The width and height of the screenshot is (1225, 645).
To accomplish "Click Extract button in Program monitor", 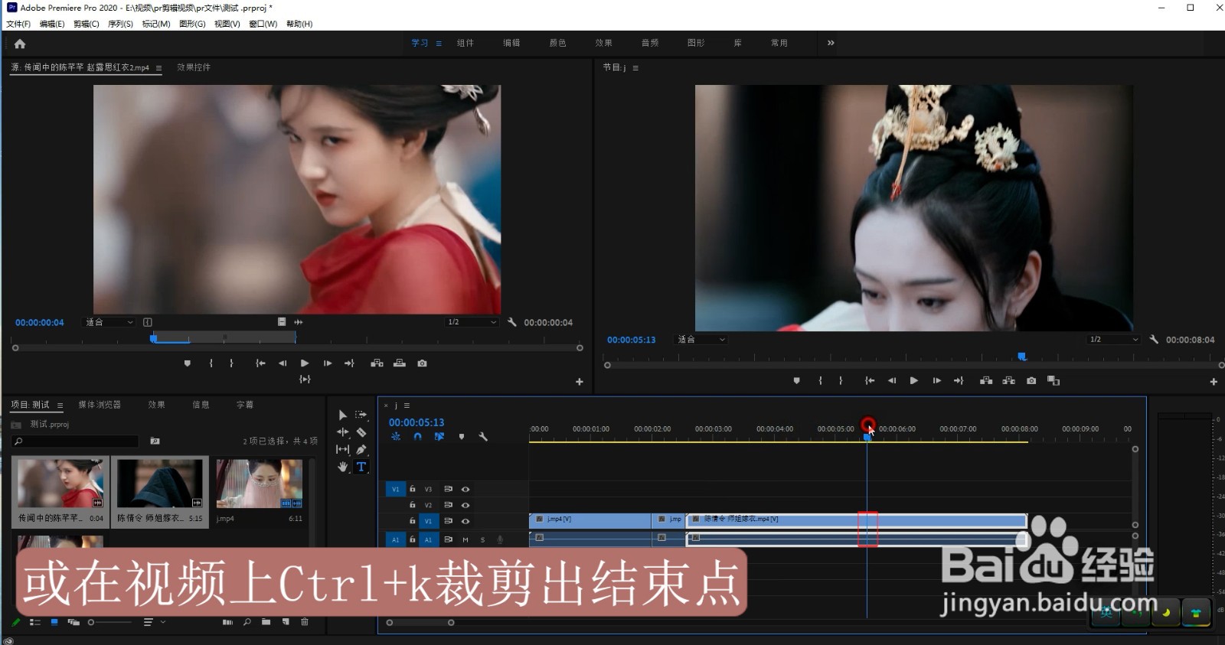I will point(1008,380).
